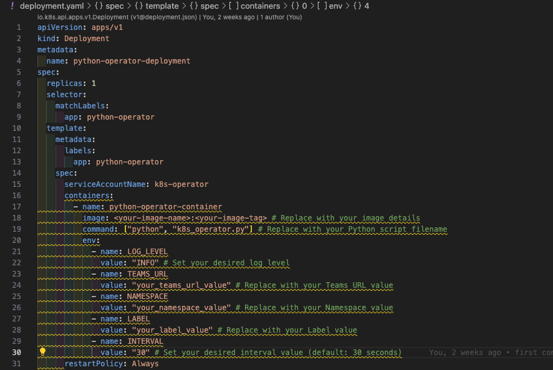Image resolution: width=553 pixels, height=370 pixels.
Task: Click the 'Replace with your Python script filename' comment
Action: [353, 229]
